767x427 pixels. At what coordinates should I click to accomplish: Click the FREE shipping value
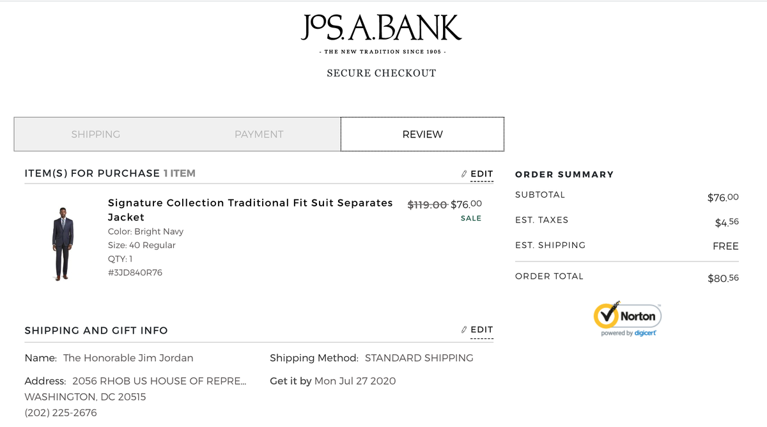coord(726,246)
